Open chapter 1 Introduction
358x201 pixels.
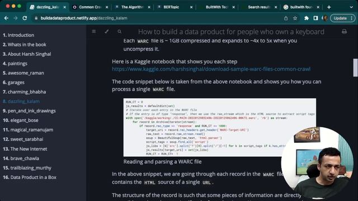[18, 35]
